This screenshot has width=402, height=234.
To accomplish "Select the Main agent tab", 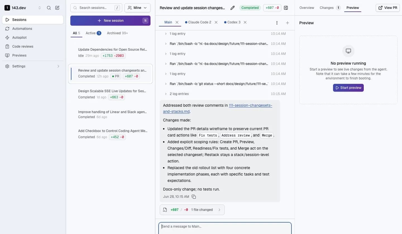I will 168,22.
